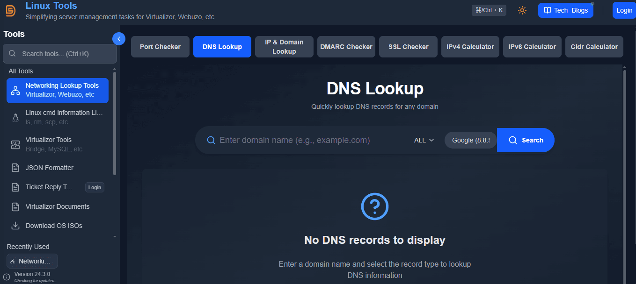
Task: Click the sidebar tools list scrollbar
Action: point(115,123)
